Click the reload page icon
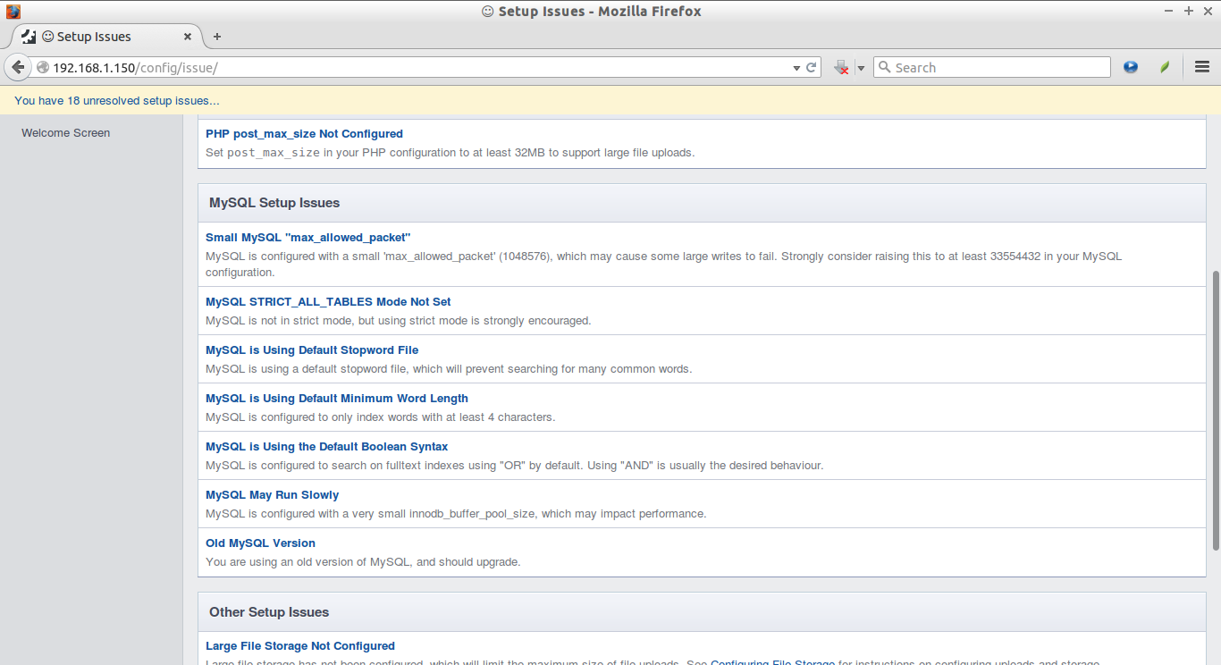This screenshot has width=1221, height=665. click(x=812, y=67)
